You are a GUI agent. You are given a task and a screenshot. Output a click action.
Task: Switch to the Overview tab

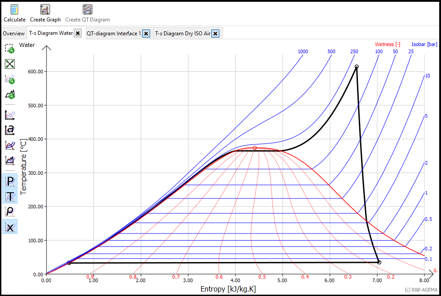click(x=13, y=34)
